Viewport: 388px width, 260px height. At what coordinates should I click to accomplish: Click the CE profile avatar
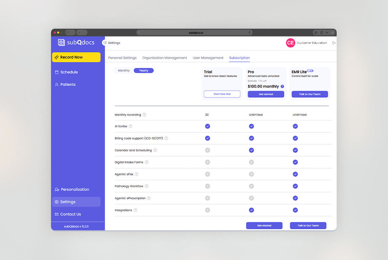(x=290, y=43)
